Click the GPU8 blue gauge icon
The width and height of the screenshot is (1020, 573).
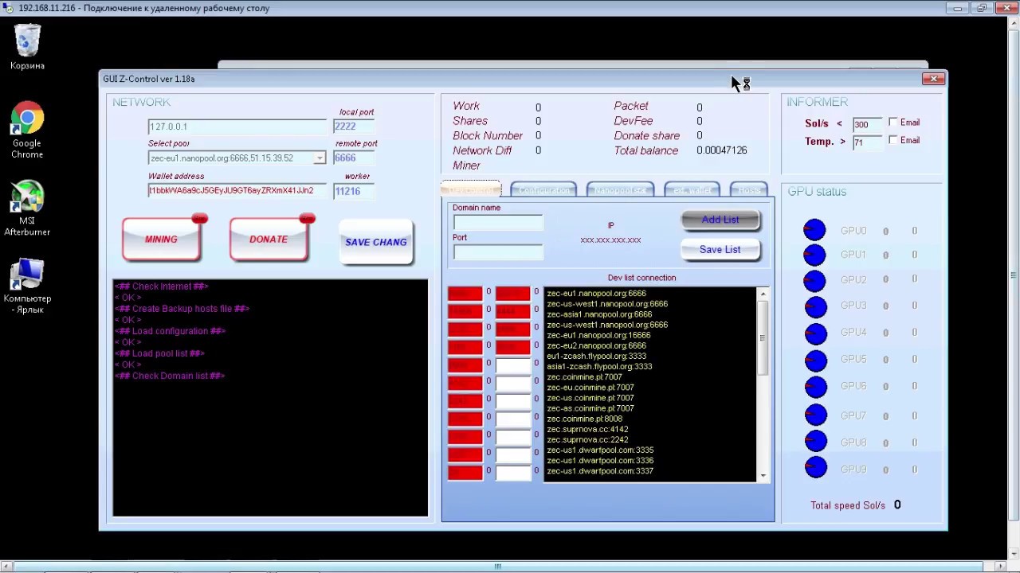(x=815, y=442)
